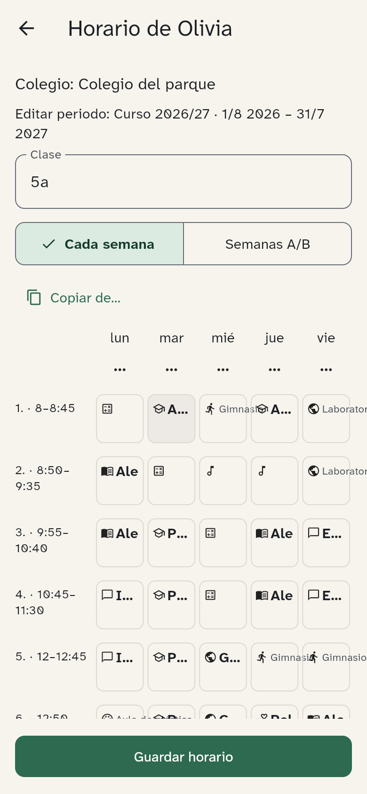Click the copy icon next to Copiar de
The image size is (367, 794).
(34, 298)
